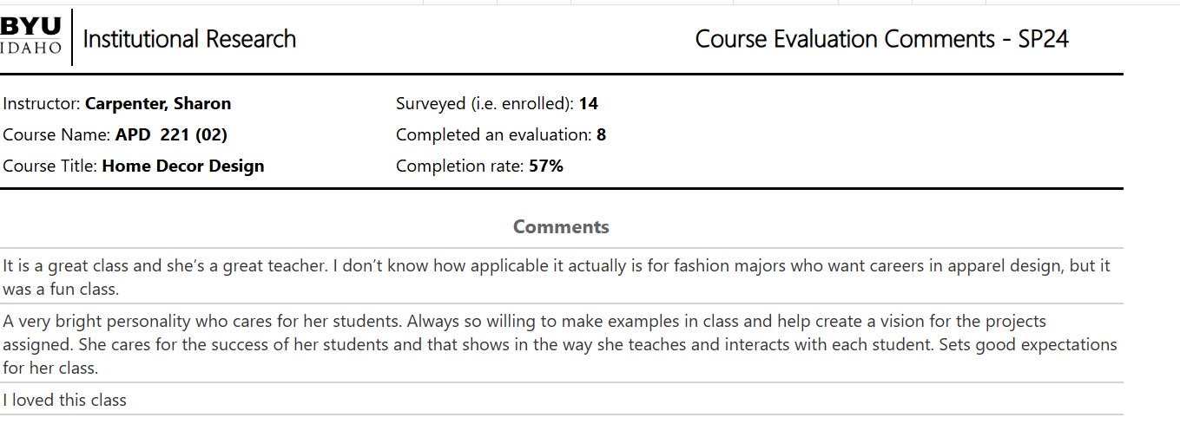
Task: Click the Comments section heading
Action: 561,227
